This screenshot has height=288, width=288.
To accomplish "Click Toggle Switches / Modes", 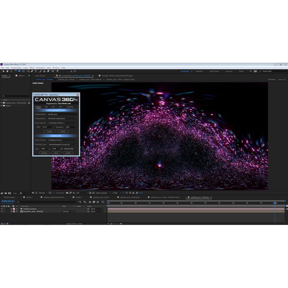I will (74, 223).
